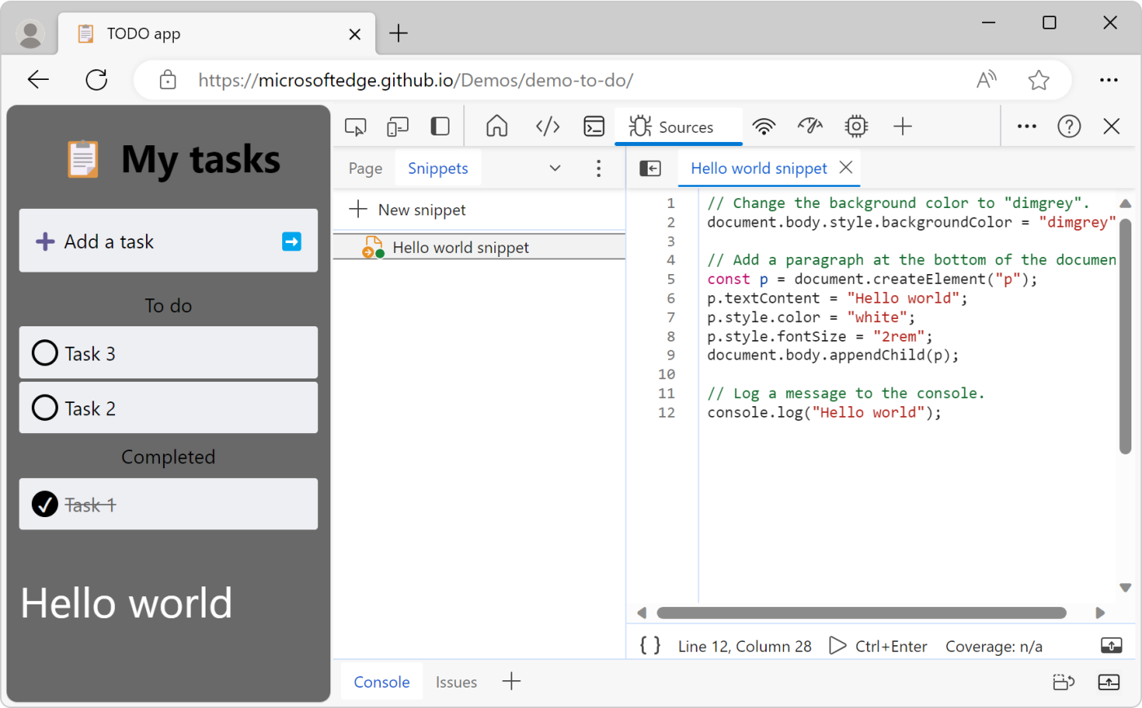This screenshot has height=708, width=1142.
Task: Add a new tool with the plus icon
Action: coord(901,126)
